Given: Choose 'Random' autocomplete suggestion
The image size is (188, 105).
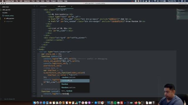Looking at the screenshot, I should [75, 84].
